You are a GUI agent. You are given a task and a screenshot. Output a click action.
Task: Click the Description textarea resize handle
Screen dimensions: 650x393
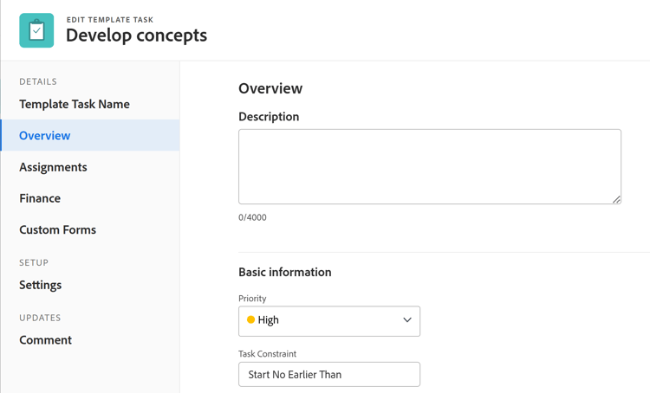pyautogui.click(x=616, y=199)
